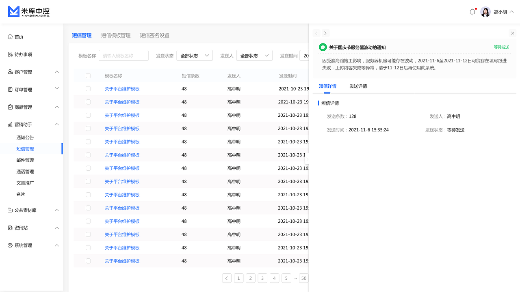Image resolution: width=520 pixels, height=292 pixels.
Task: Expand the 系统管理 menu chevron
Action: [57, 245]
